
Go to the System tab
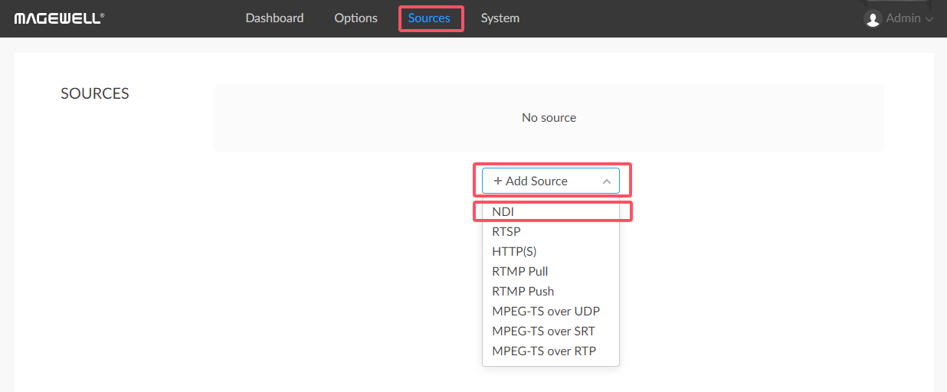point(500,18)
